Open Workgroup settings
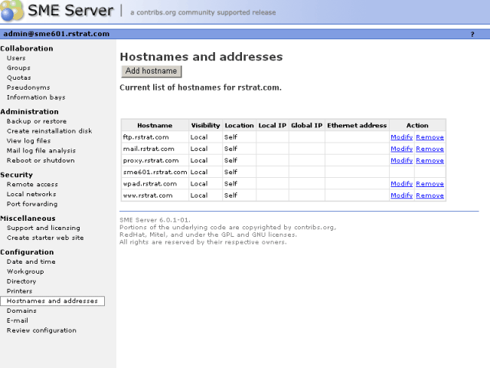The width and height of the screenshot is (490, 368). point(25,271)
